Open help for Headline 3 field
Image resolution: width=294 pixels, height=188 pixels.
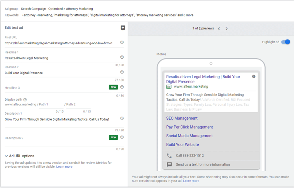point(122,87)
